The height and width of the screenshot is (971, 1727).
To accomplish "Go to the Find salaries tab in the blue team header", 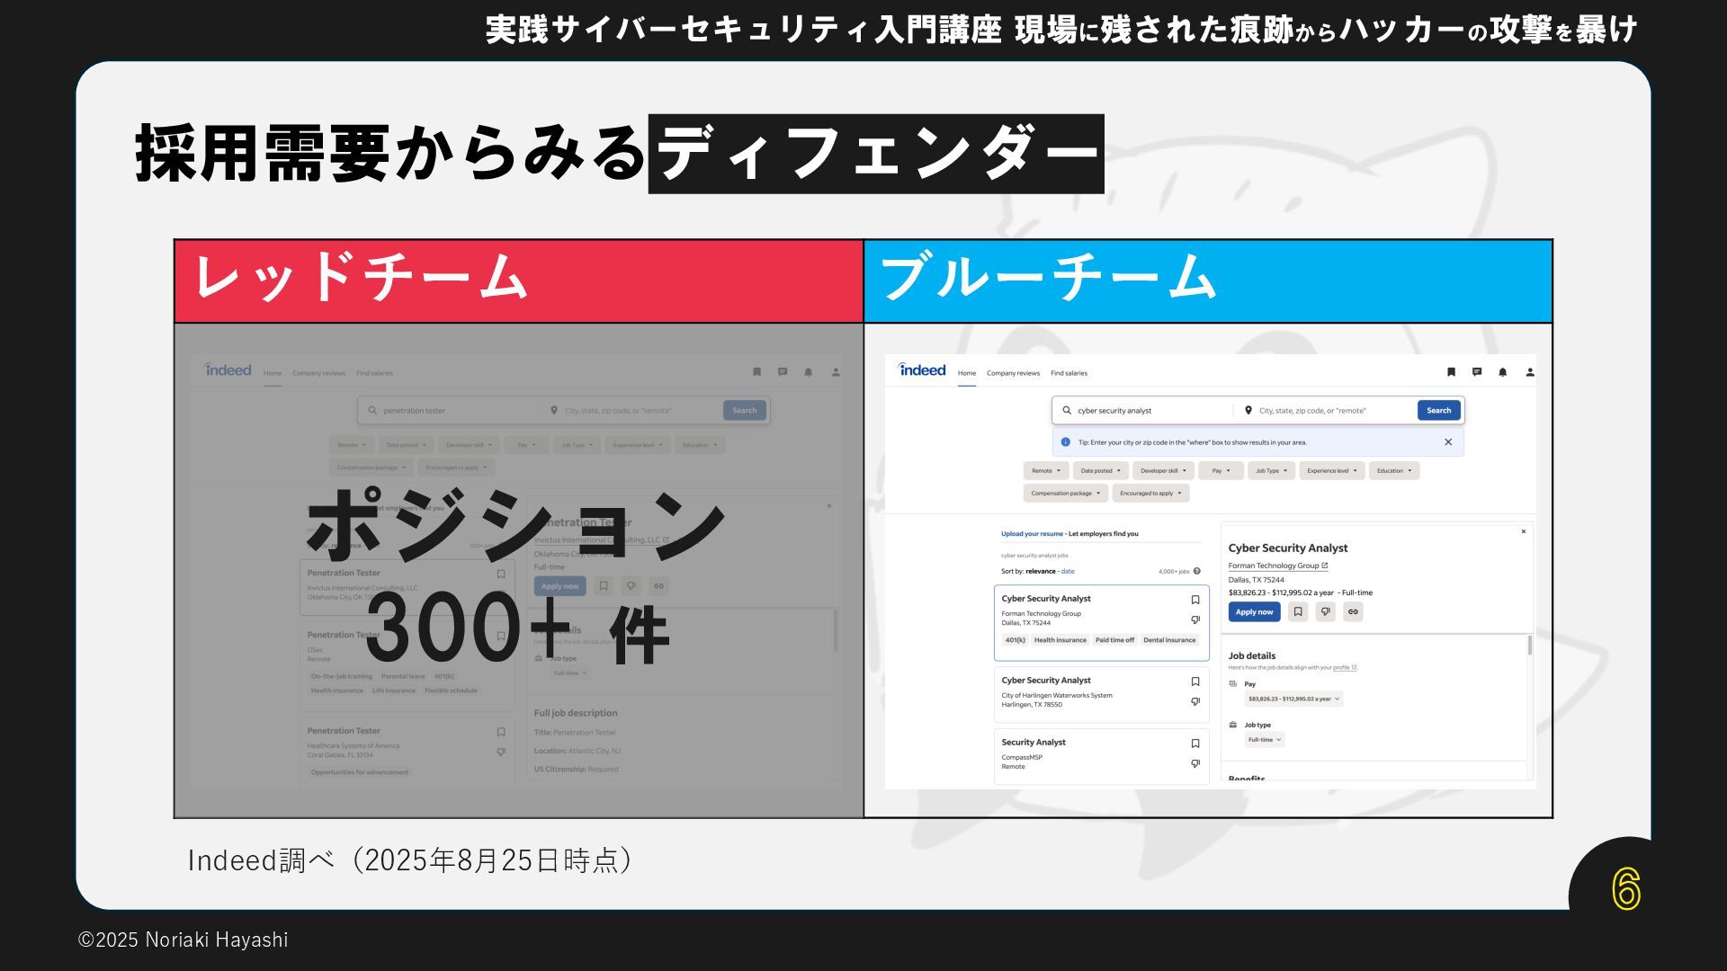I will [1069, 373].
